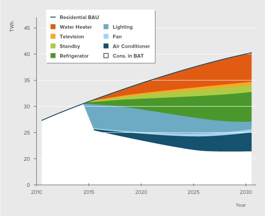Image resolution: width=265 pixels, height=216 pixels.
Task: Select the 45 y-axis tick label
Action: tap(27, 28)
